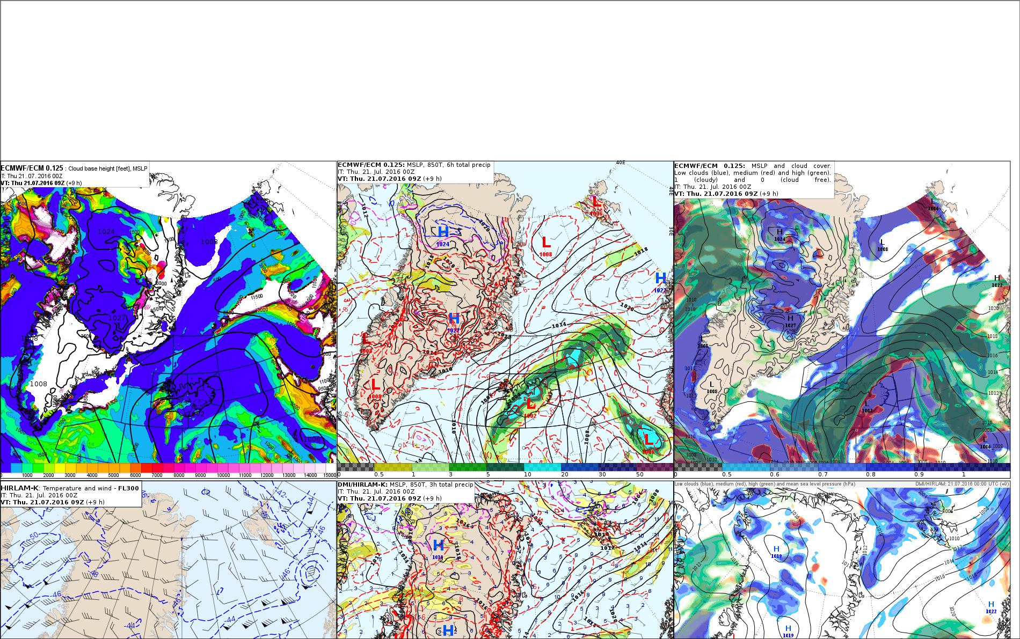Select light blue 0.5–0.6 swatch in cloud cover legend

pyautogui.click(x=746, y=467)
